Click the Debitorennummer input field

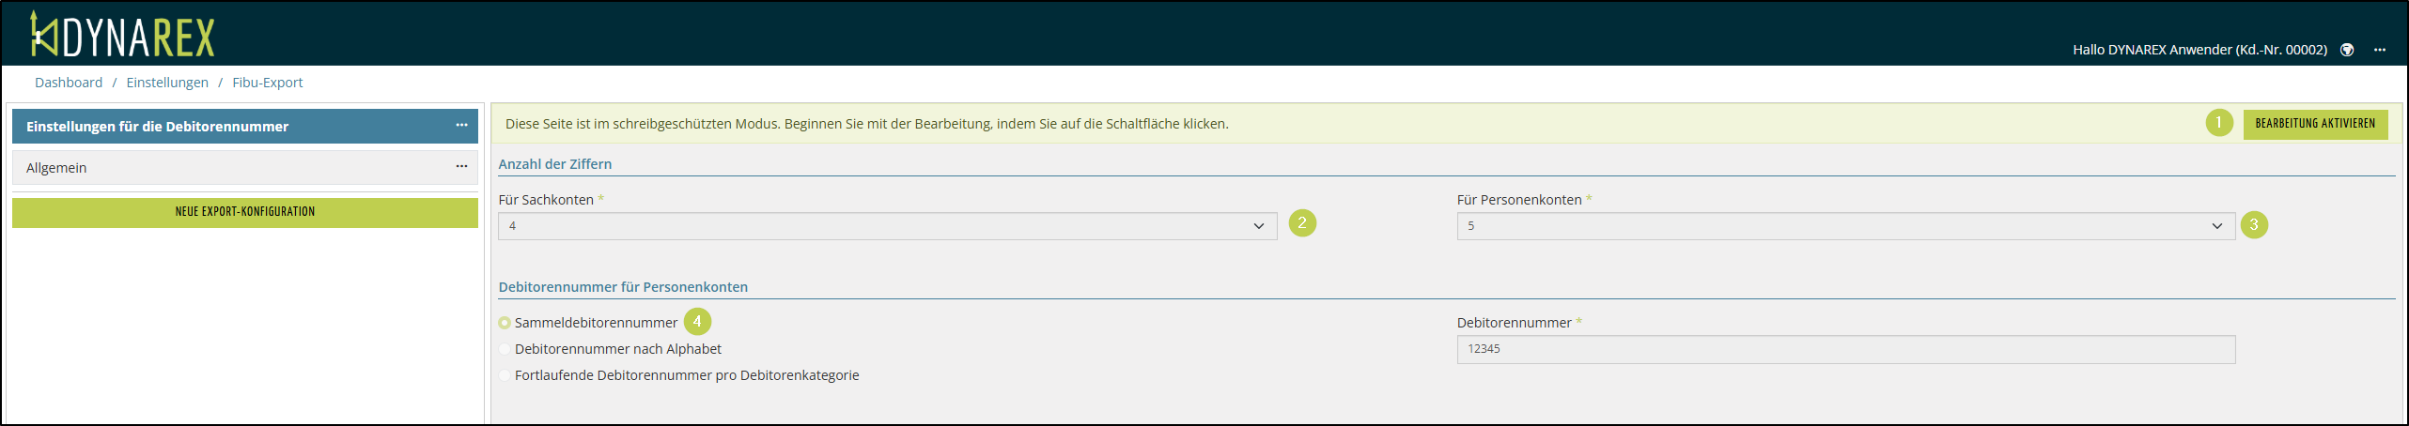[x=1845, y=349]
